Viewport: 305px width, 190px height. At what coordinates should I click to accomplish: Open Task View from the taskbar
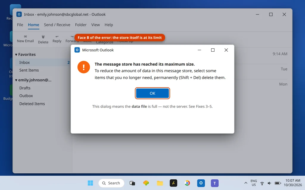(132, 183)
